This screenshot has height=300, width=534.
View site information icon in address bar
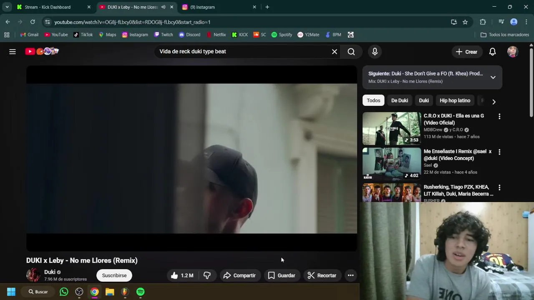pos(47,22)
